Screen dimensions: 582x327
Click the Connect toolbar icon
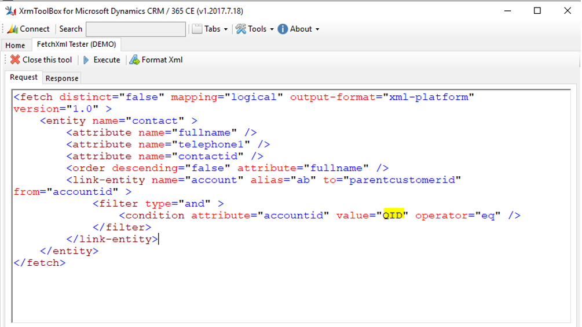click(x=13, y=29)
